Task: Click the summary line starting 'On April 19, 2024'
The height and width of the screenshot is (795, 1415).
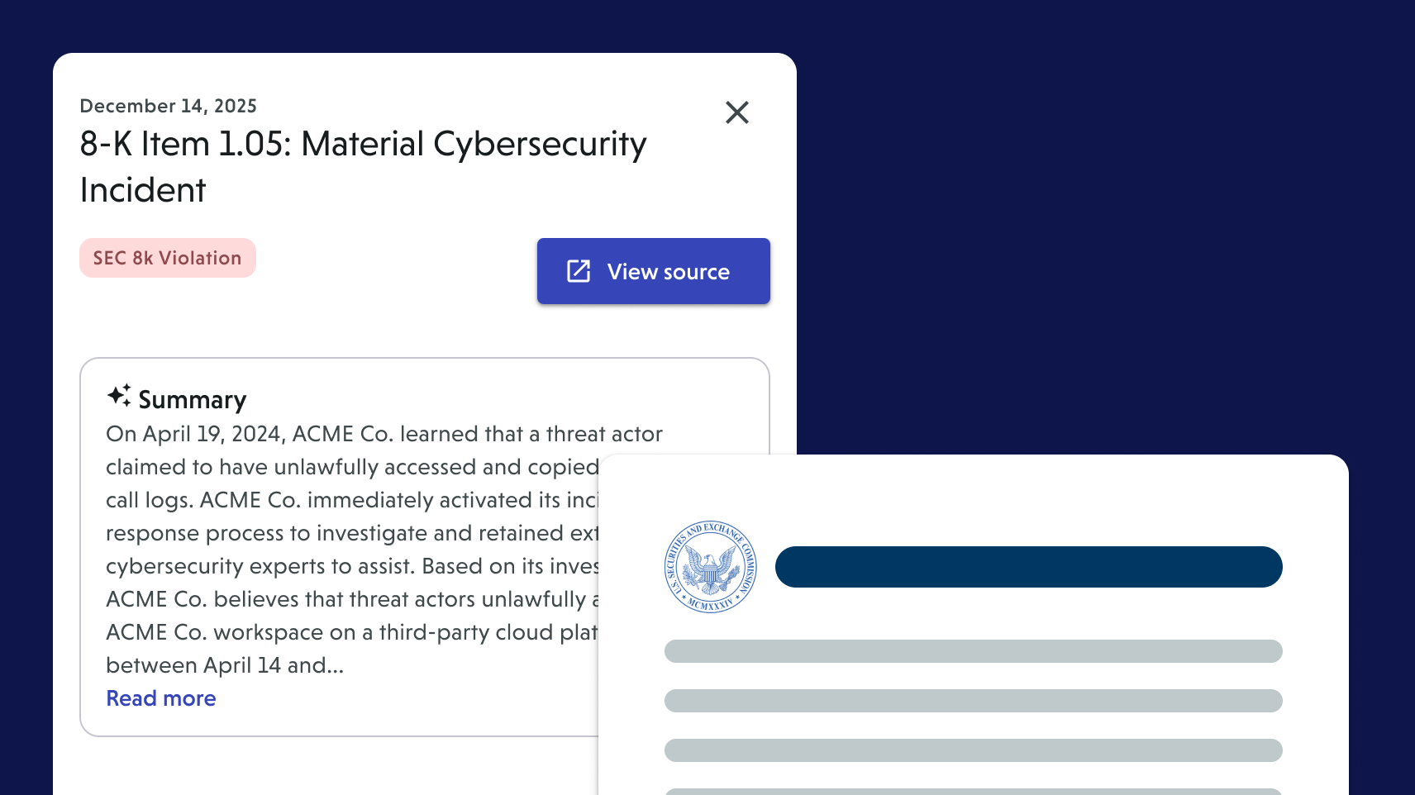Action: pos(384,434)
